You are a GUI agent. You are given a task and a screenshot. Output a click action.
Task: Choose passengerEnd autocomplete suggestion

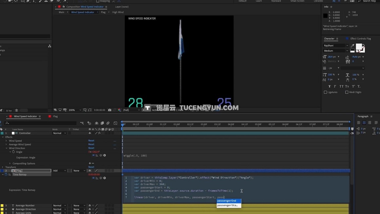pos(229,201)
